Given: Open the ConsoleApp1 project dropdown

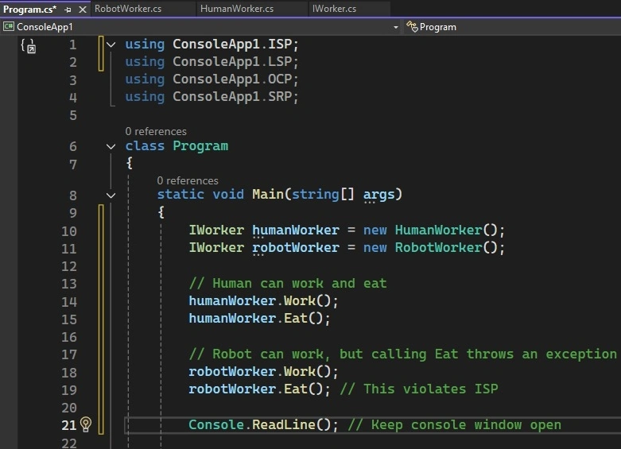Looking at the screenshot, I should (x=395, y=27).
